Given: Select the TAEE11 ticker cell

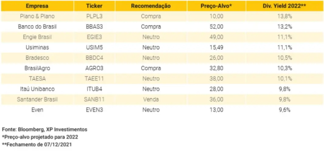Looking at the screenshot, I should (x=94, y=79).
